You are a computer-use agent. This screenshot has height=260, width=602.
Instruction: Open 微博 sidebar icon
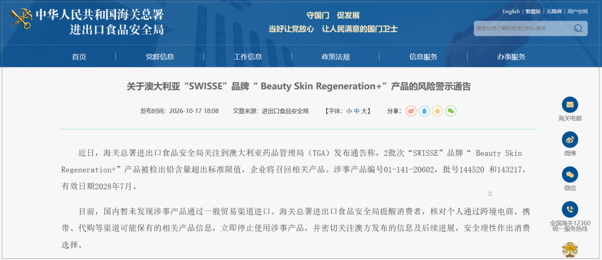(570, 140)
